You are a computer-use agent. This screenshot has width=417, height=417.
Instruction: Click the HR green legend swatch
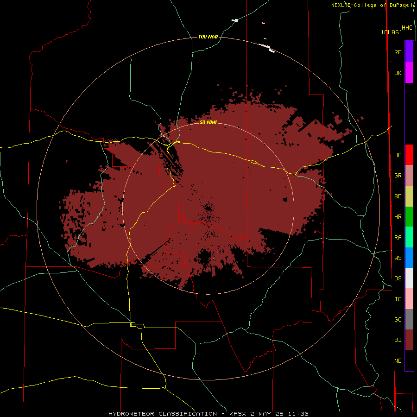click(x=409, y=217)
